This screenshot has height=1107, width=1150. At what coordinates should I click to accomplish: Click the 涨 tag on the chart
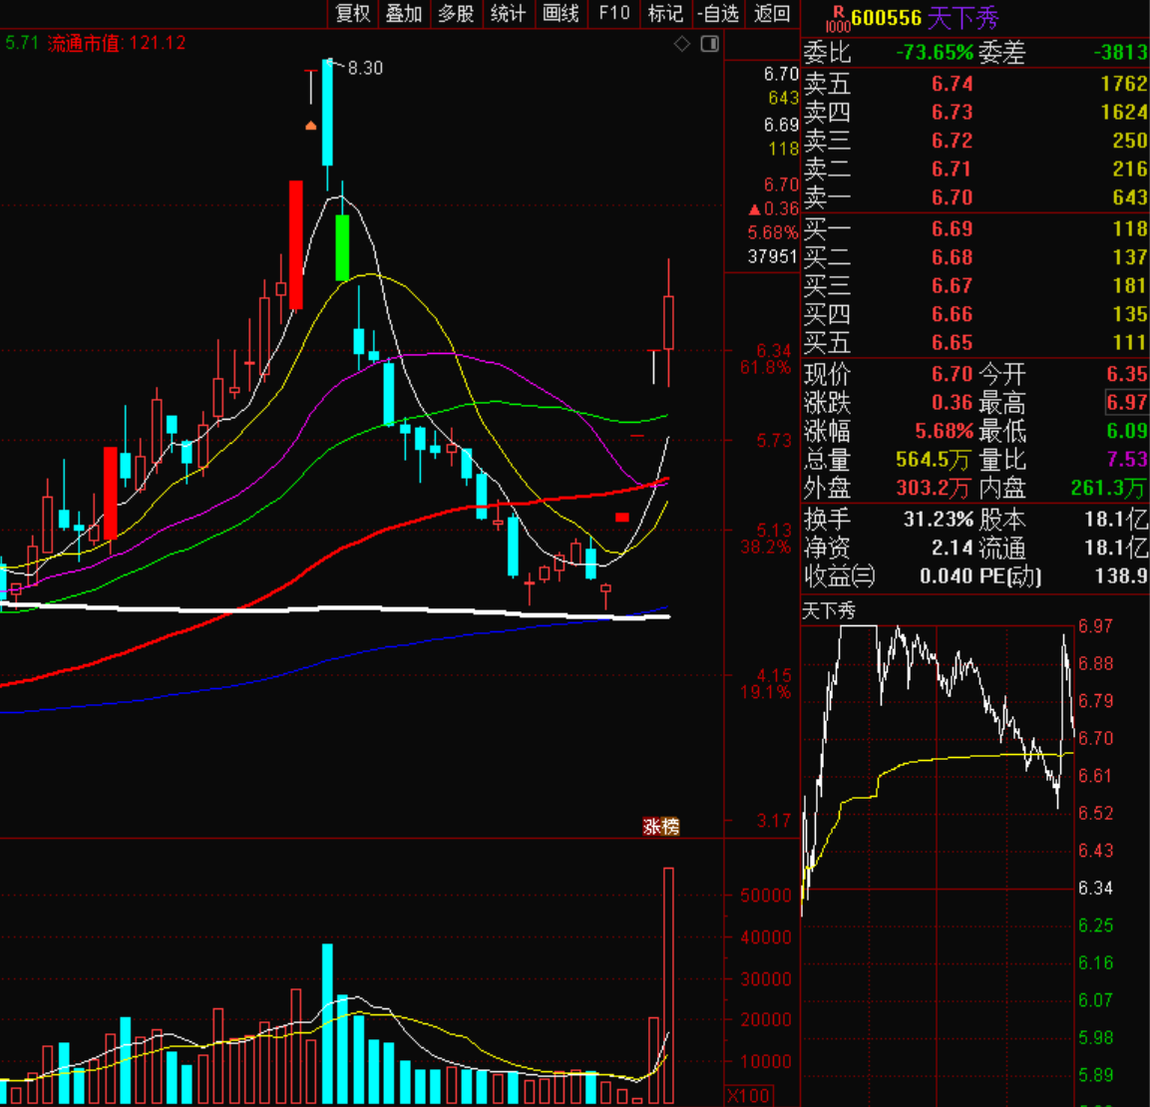tap(651, 827)
